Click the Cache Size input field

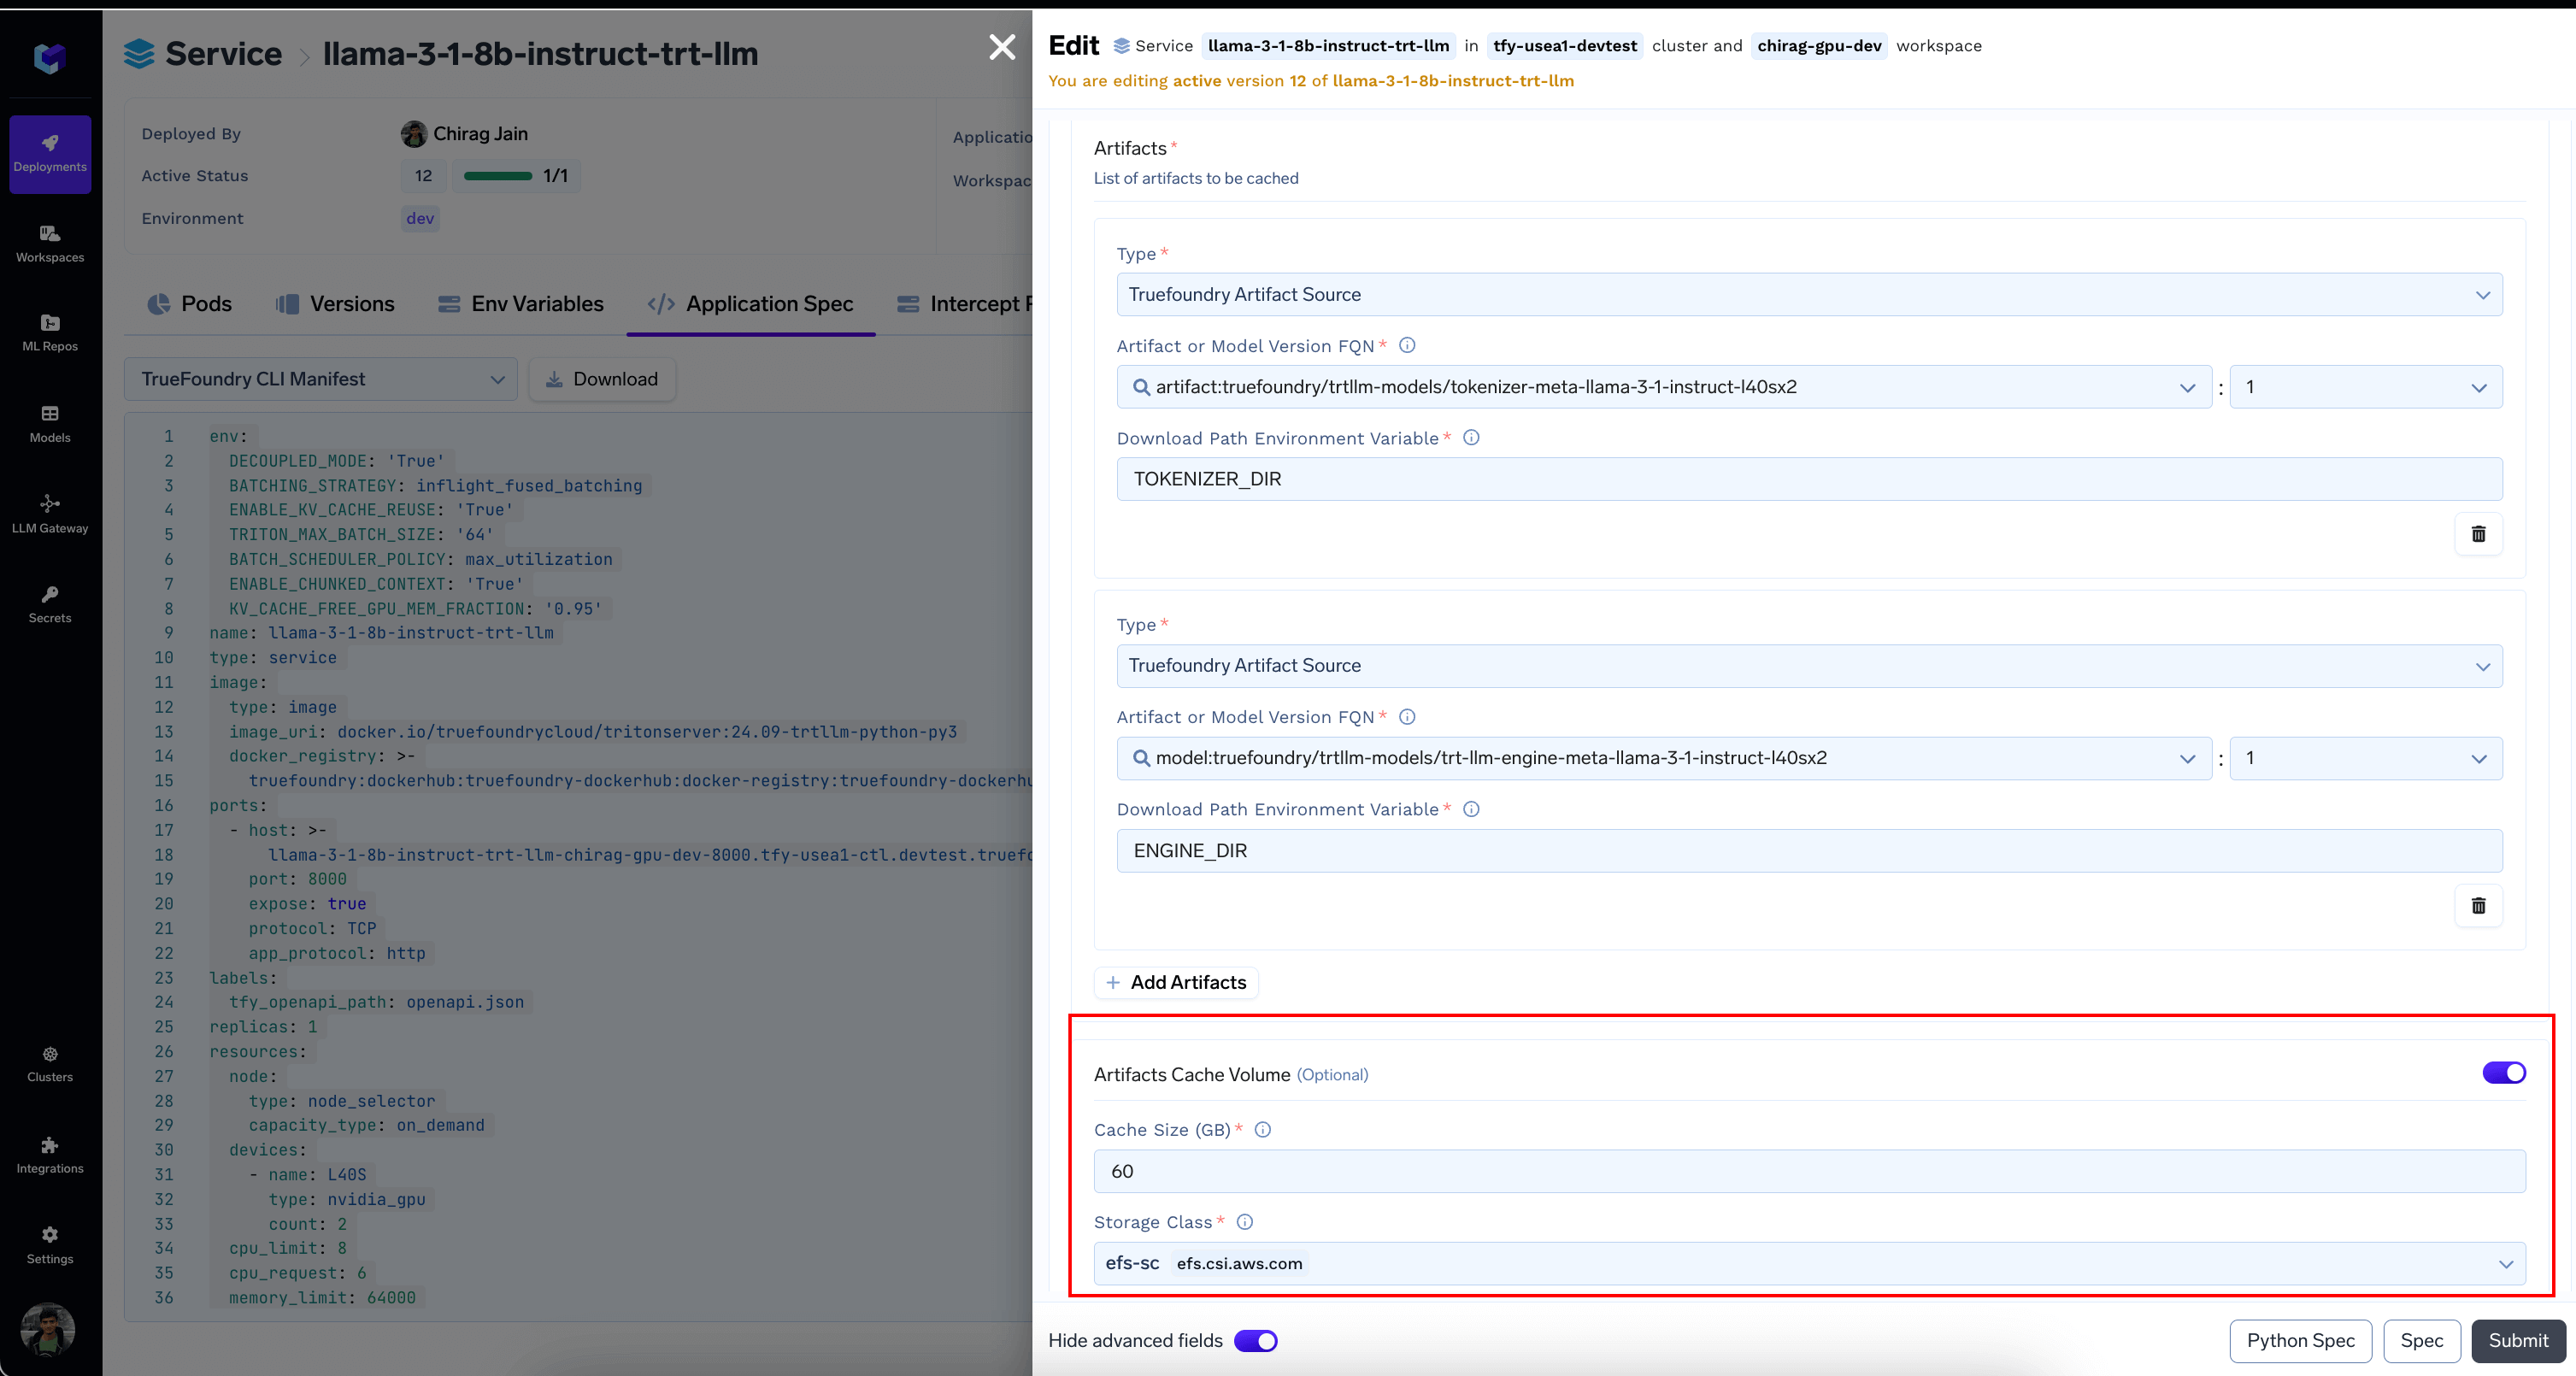click(1809, 1171)
